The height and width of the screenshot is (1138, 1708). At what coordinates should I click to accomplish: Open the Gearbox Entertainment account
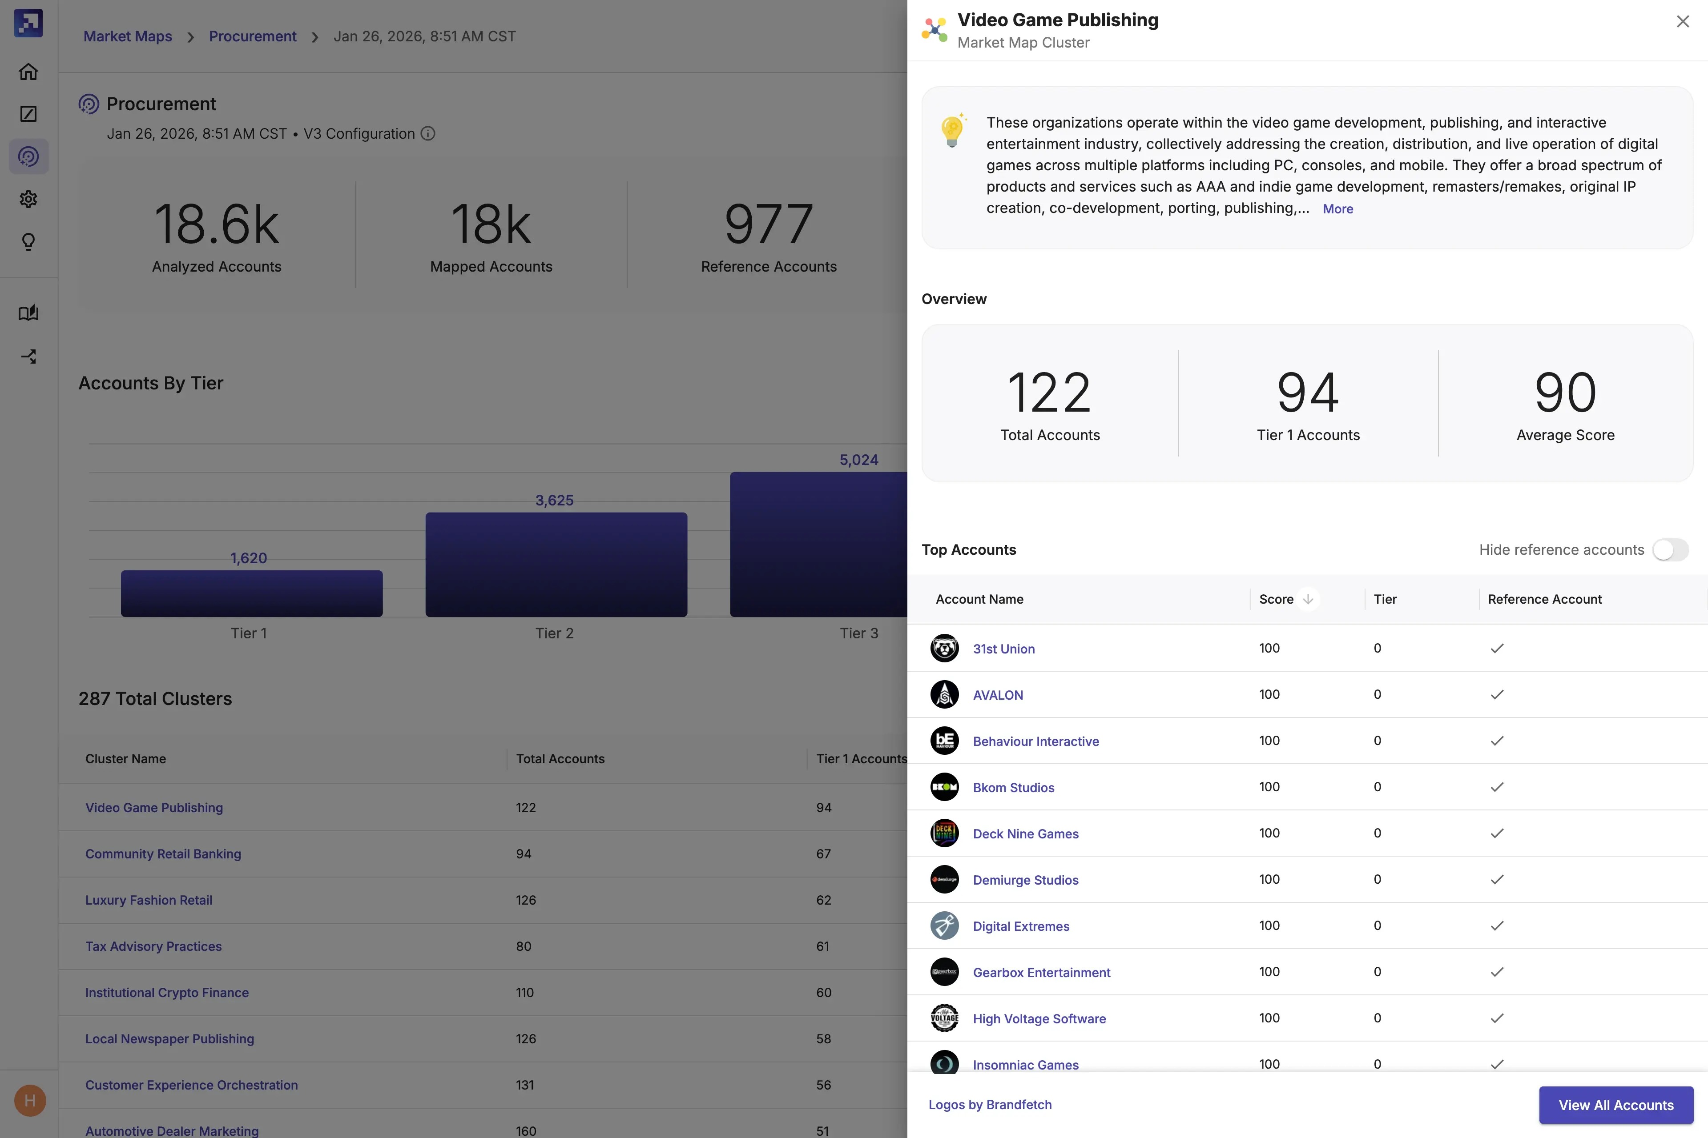[1041, 973]
